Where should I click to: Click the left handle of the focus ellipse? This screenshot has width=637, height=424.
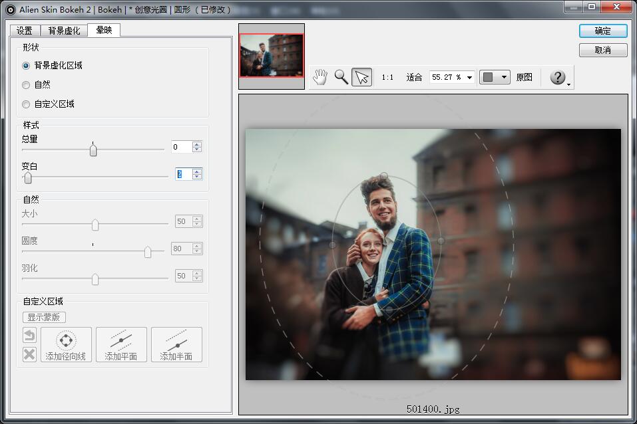coord(332,245)
